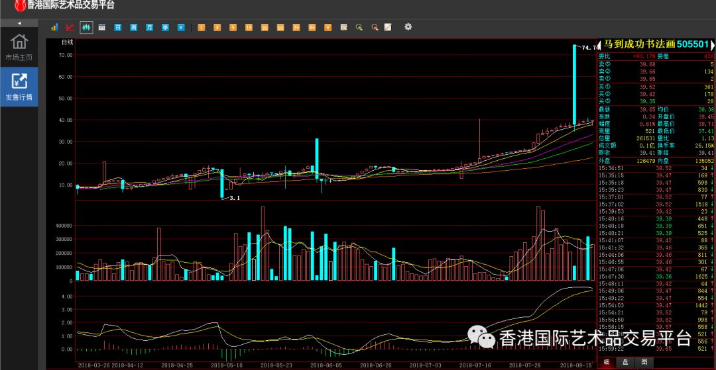Select the 15:59:22 trade tick row
716x370 pixels.
pos(656,349)
